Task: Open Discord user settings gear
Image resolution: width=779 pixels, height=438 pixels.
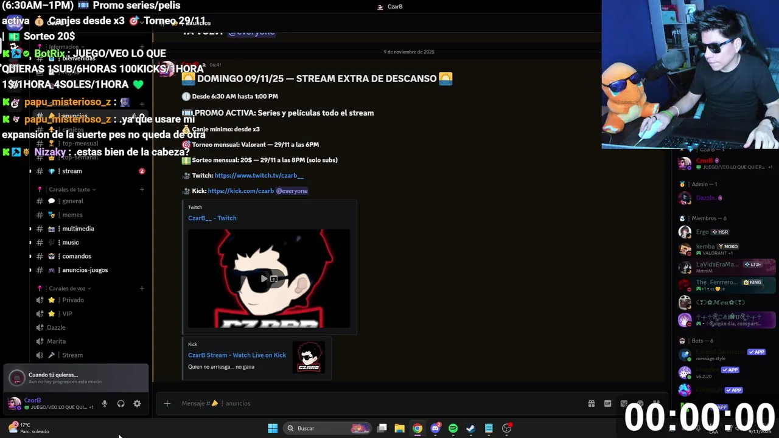Action: coord(137,403)
